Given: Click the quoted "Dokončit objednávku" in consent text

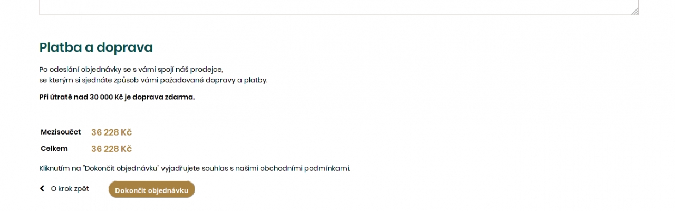Looking at the screenshot, I should pos(121,169).
